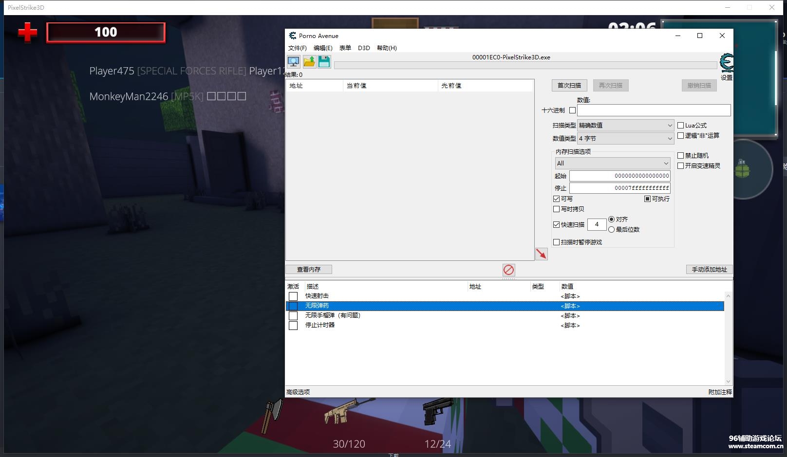787x457 pixels.
Task: Click the red clear list circle icon
Action: pyautogui.click(x=508, y=270)
